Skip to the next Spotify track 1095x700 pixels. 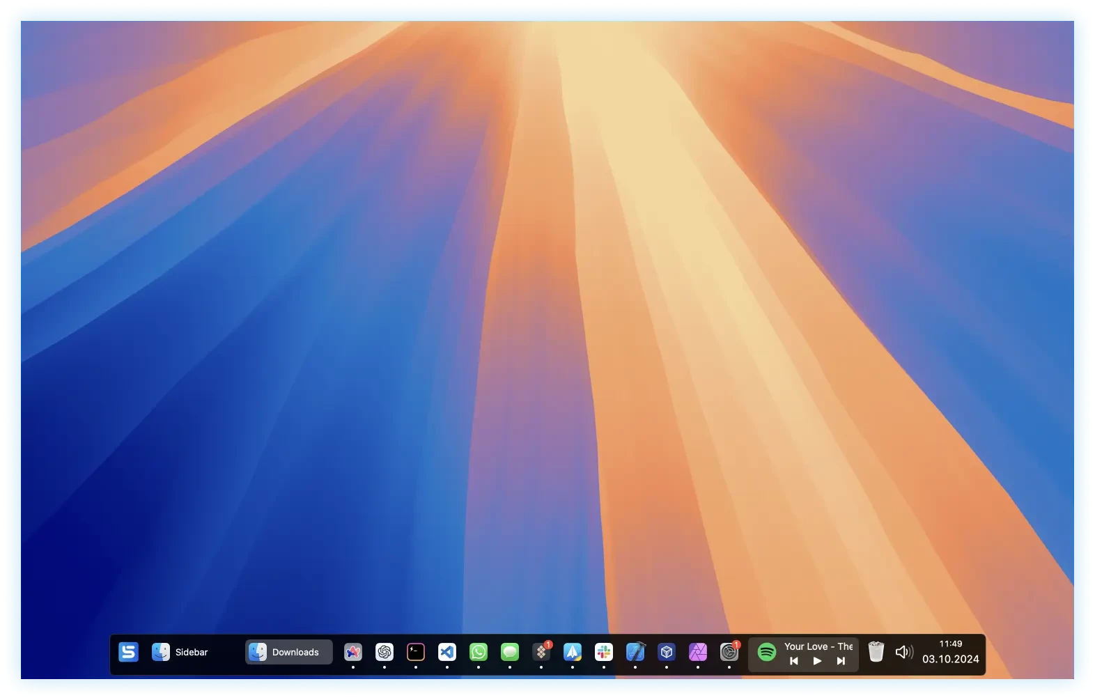(x=841, y=661)
